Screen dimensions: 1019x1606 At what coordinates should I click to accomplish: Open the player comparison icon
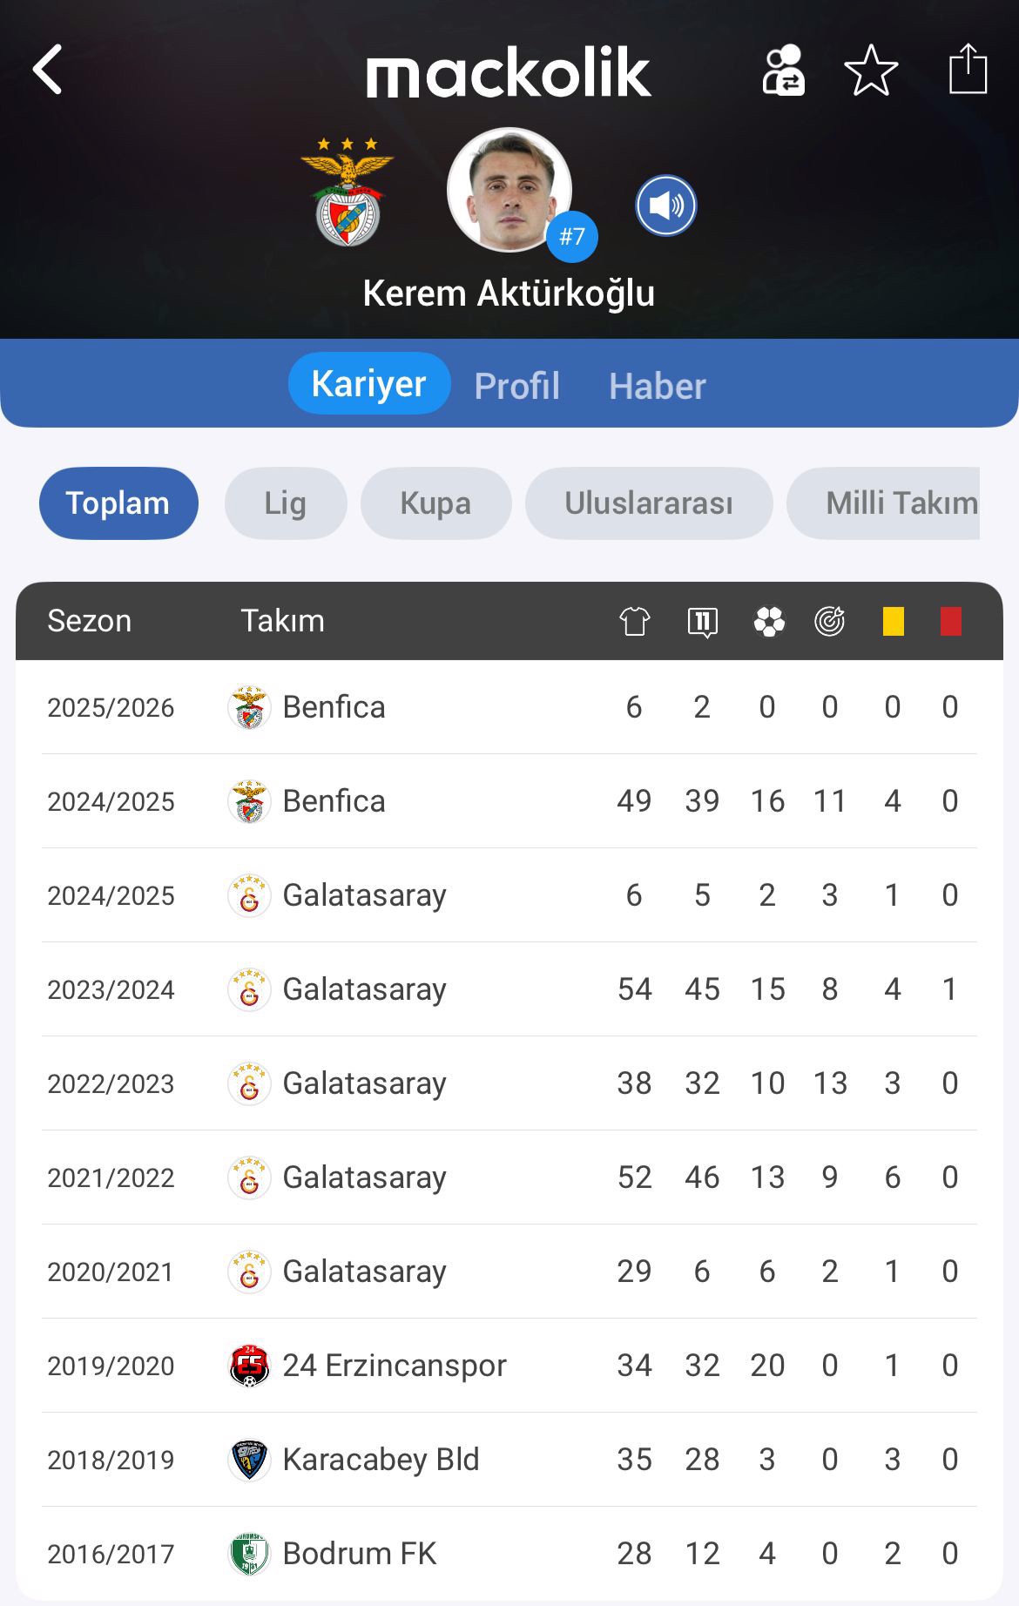(783, 70)
